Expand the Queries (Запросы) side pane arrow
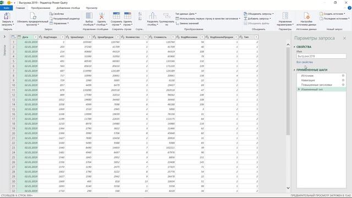The width and height of the screenshot is (352, 198). coord(4,37)
